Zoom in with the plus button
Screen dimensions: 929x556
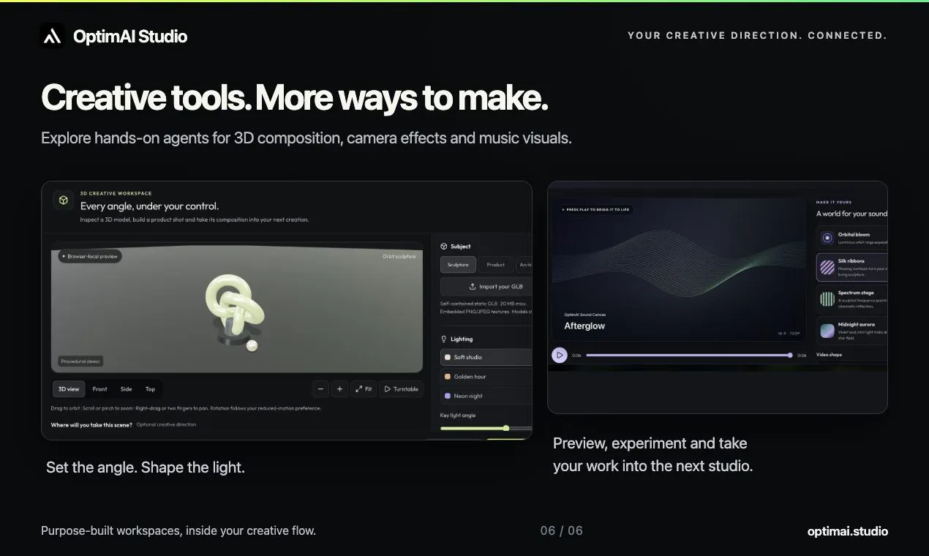click(339, 389)
